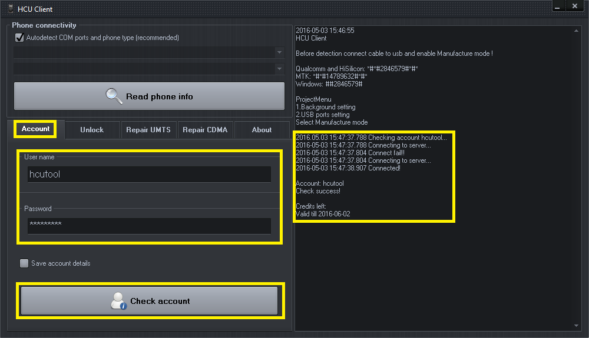
Task: Click 'Valid till 2016-06-02' log line
Action: pyautogui.click(x=323, y=214)
